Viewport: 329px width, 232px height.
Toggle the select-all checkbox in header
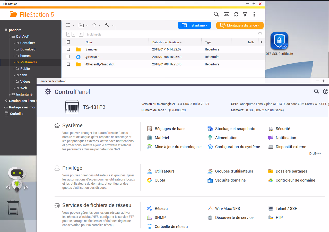tap(68, 42)
